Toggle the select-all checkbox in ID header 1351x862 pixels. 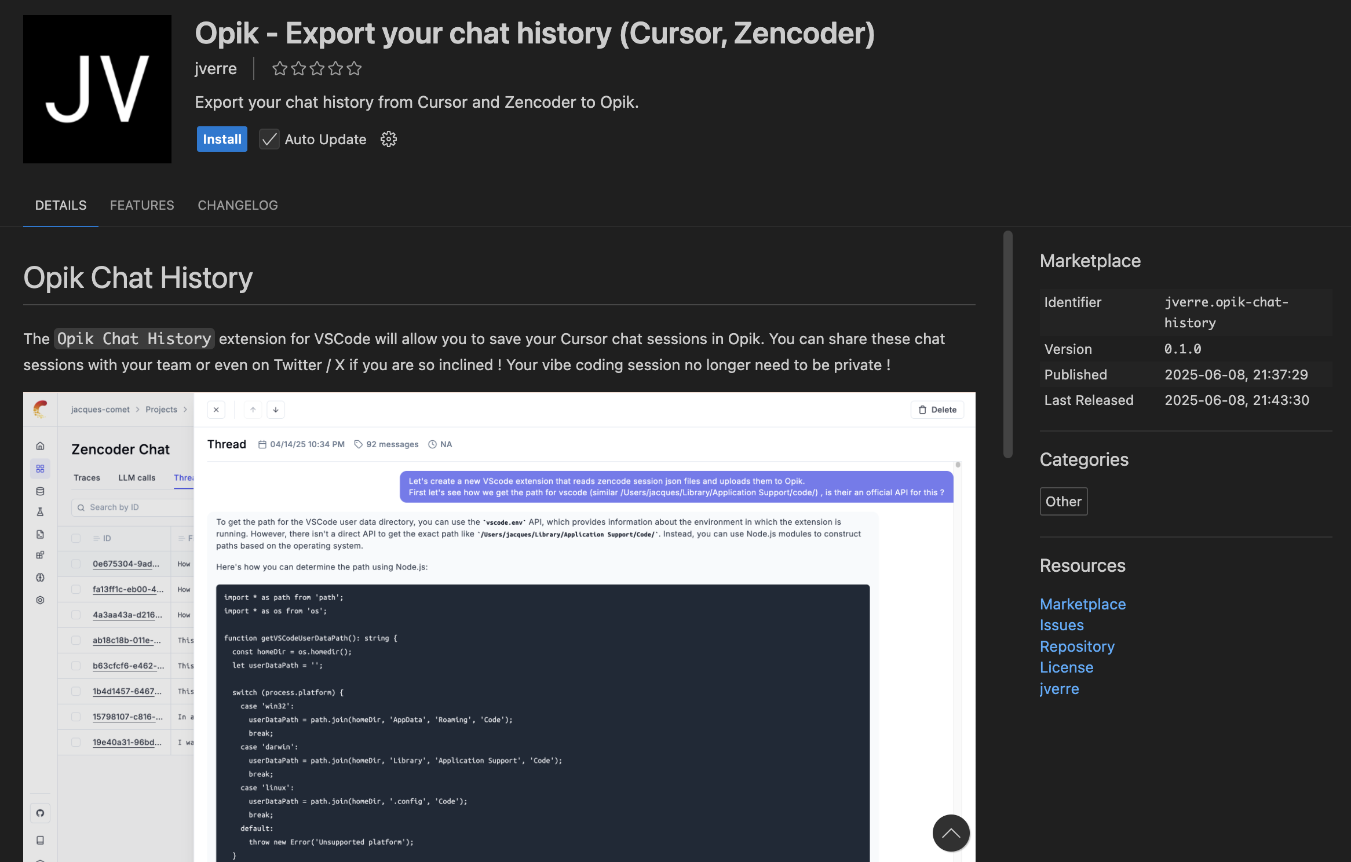pos(76,538)
